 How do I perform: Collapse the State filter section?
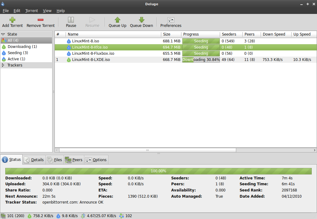(x=3, y=34)
